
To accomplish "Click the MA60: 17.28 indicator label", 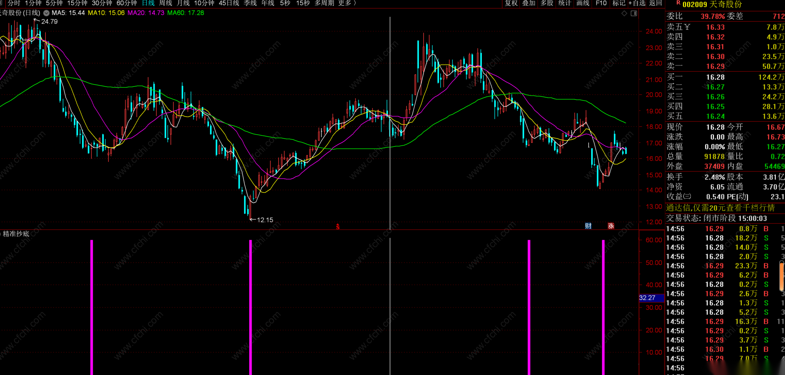I will coord(186,13).
